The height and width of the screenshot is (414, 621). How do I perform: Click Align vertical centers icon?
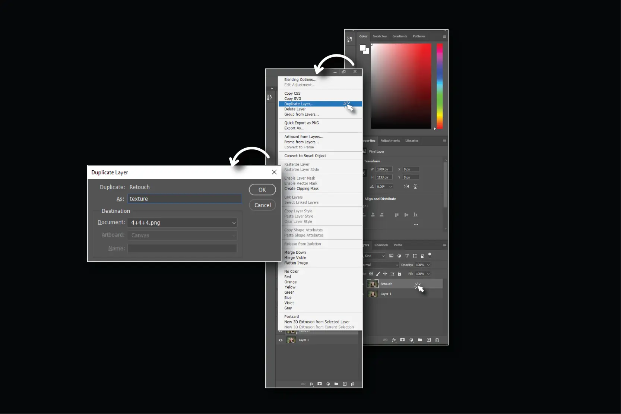coord(406,215)
